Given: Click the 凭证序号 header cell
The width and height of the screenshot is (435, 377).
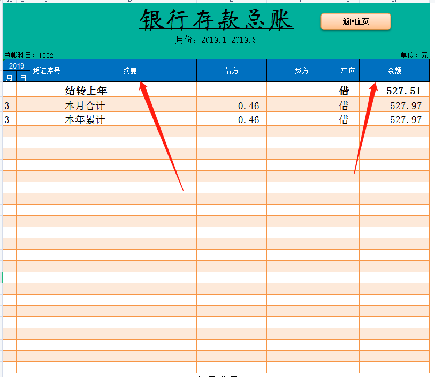Looking at the screenshot, I should (x=47, y=70).
